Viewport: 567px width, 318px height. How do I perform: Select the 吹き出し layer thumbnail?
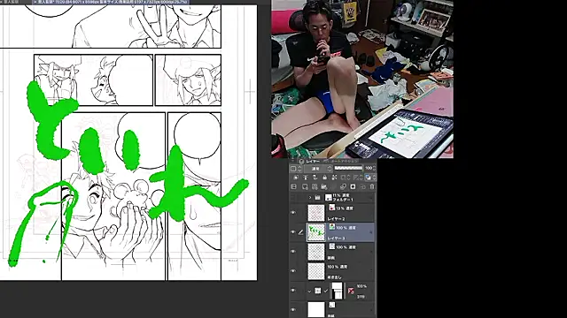(316, 271)
